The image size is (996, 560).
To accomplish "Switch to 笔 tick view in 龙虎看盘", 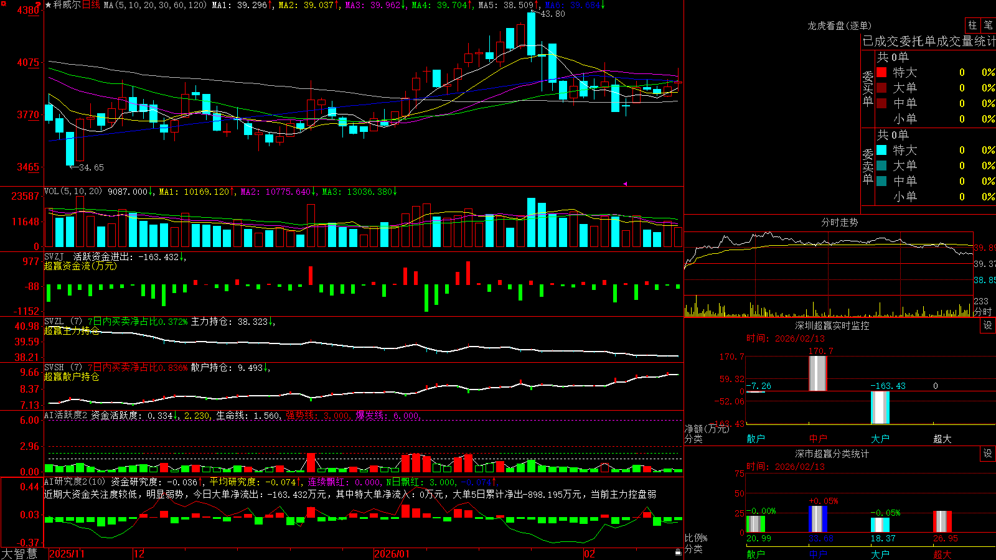I will click(989, 26).
